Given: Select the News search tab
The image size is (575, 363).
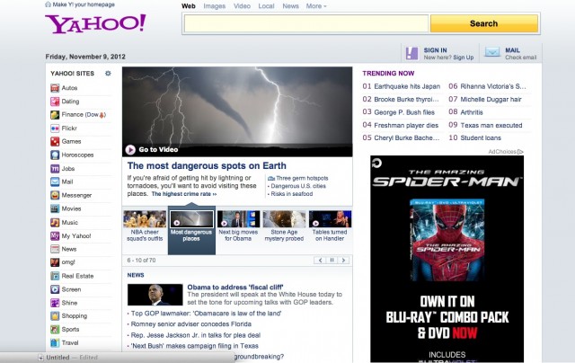Looking at the screenshot, I should tap(290, 6).
